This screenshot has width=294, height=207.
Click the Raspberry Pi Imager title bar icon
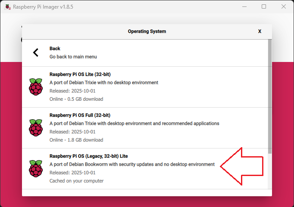coord(8,6)
